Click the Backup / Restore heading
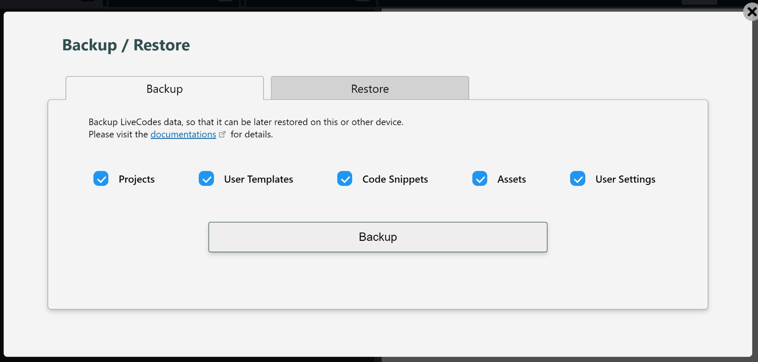Screen dimensions: 758x362 point(126,44)
